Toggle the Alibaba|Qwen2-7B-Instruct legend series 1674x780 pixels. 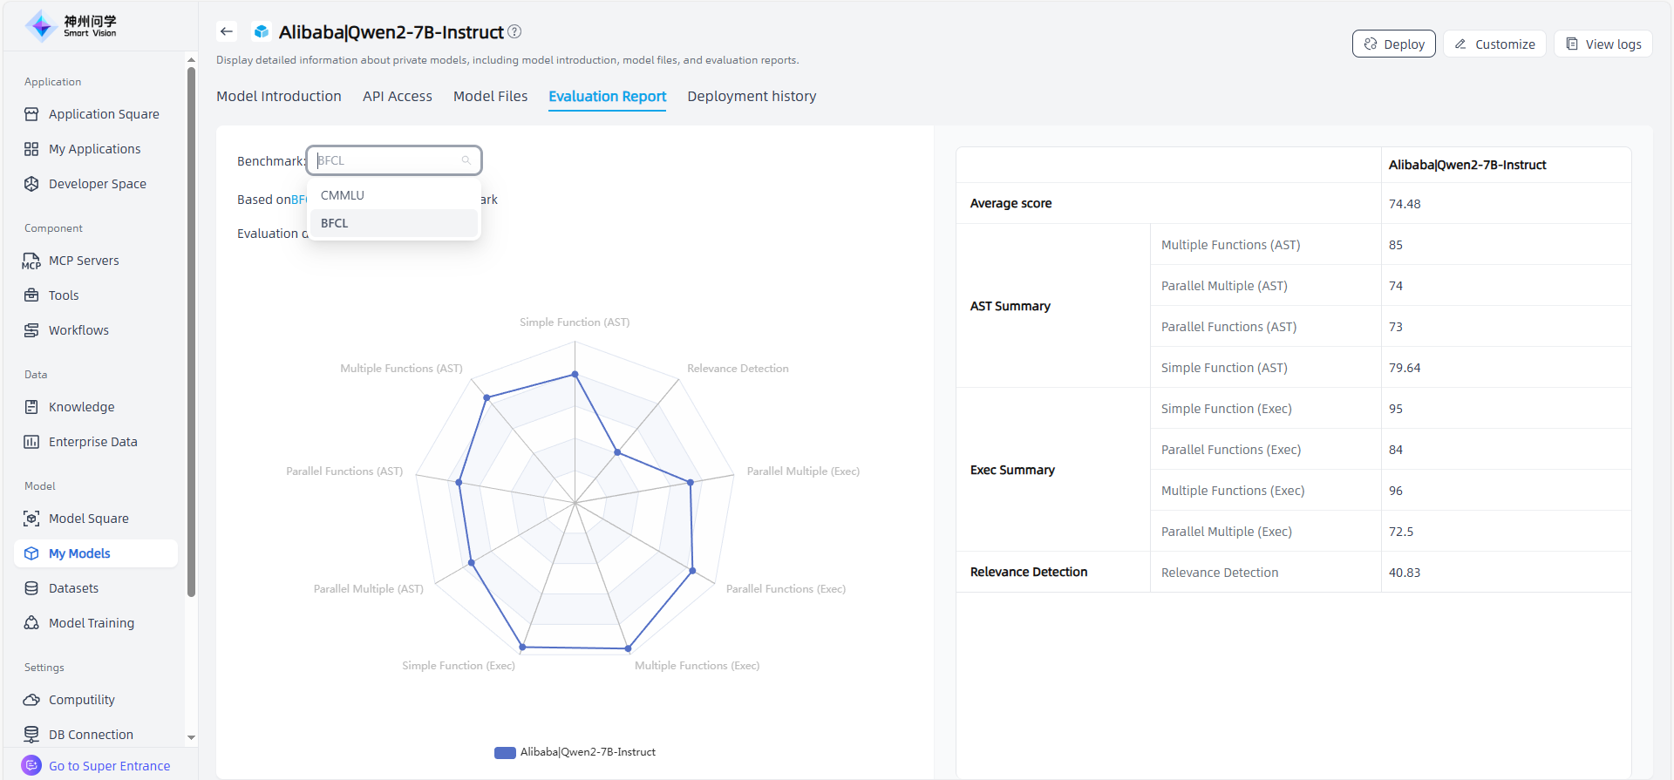tap(575, 752)
